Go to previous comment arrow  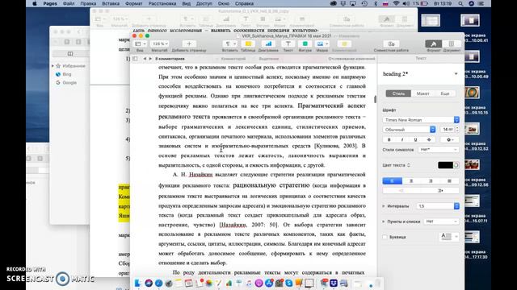pos(145,59)
